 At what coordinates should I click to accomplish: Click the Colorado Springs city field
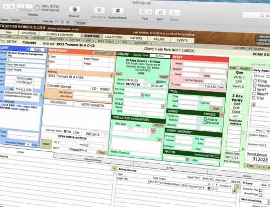pos(69,86)
